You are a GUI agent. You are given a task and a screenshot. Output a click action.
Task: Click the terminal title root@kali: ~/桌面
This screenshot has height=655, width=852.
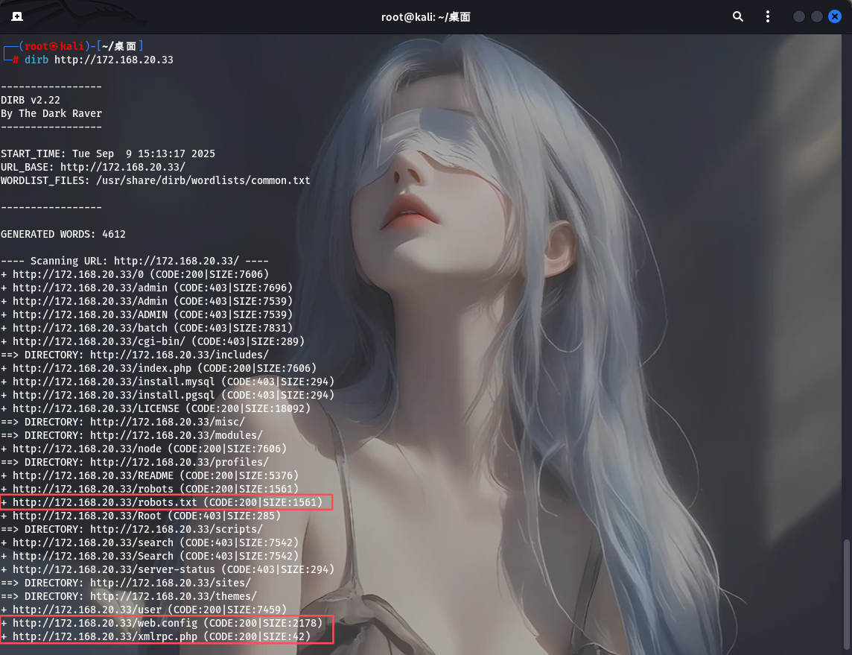tap(426, 16)
